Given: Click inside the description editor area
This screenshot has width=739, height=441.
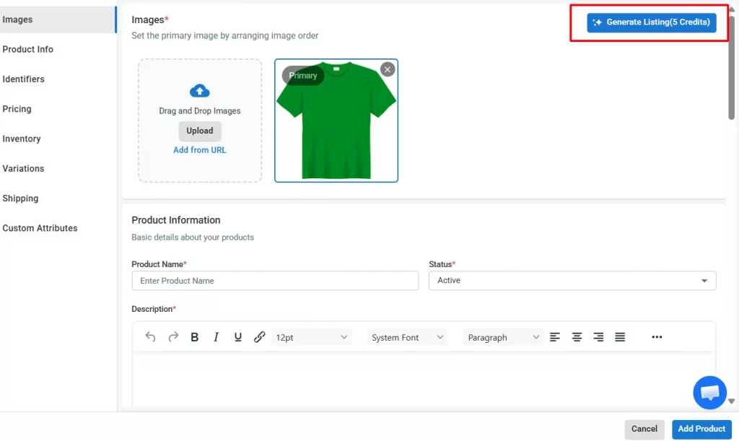Looking at the screenshot, I should click(x=424, y=380).
